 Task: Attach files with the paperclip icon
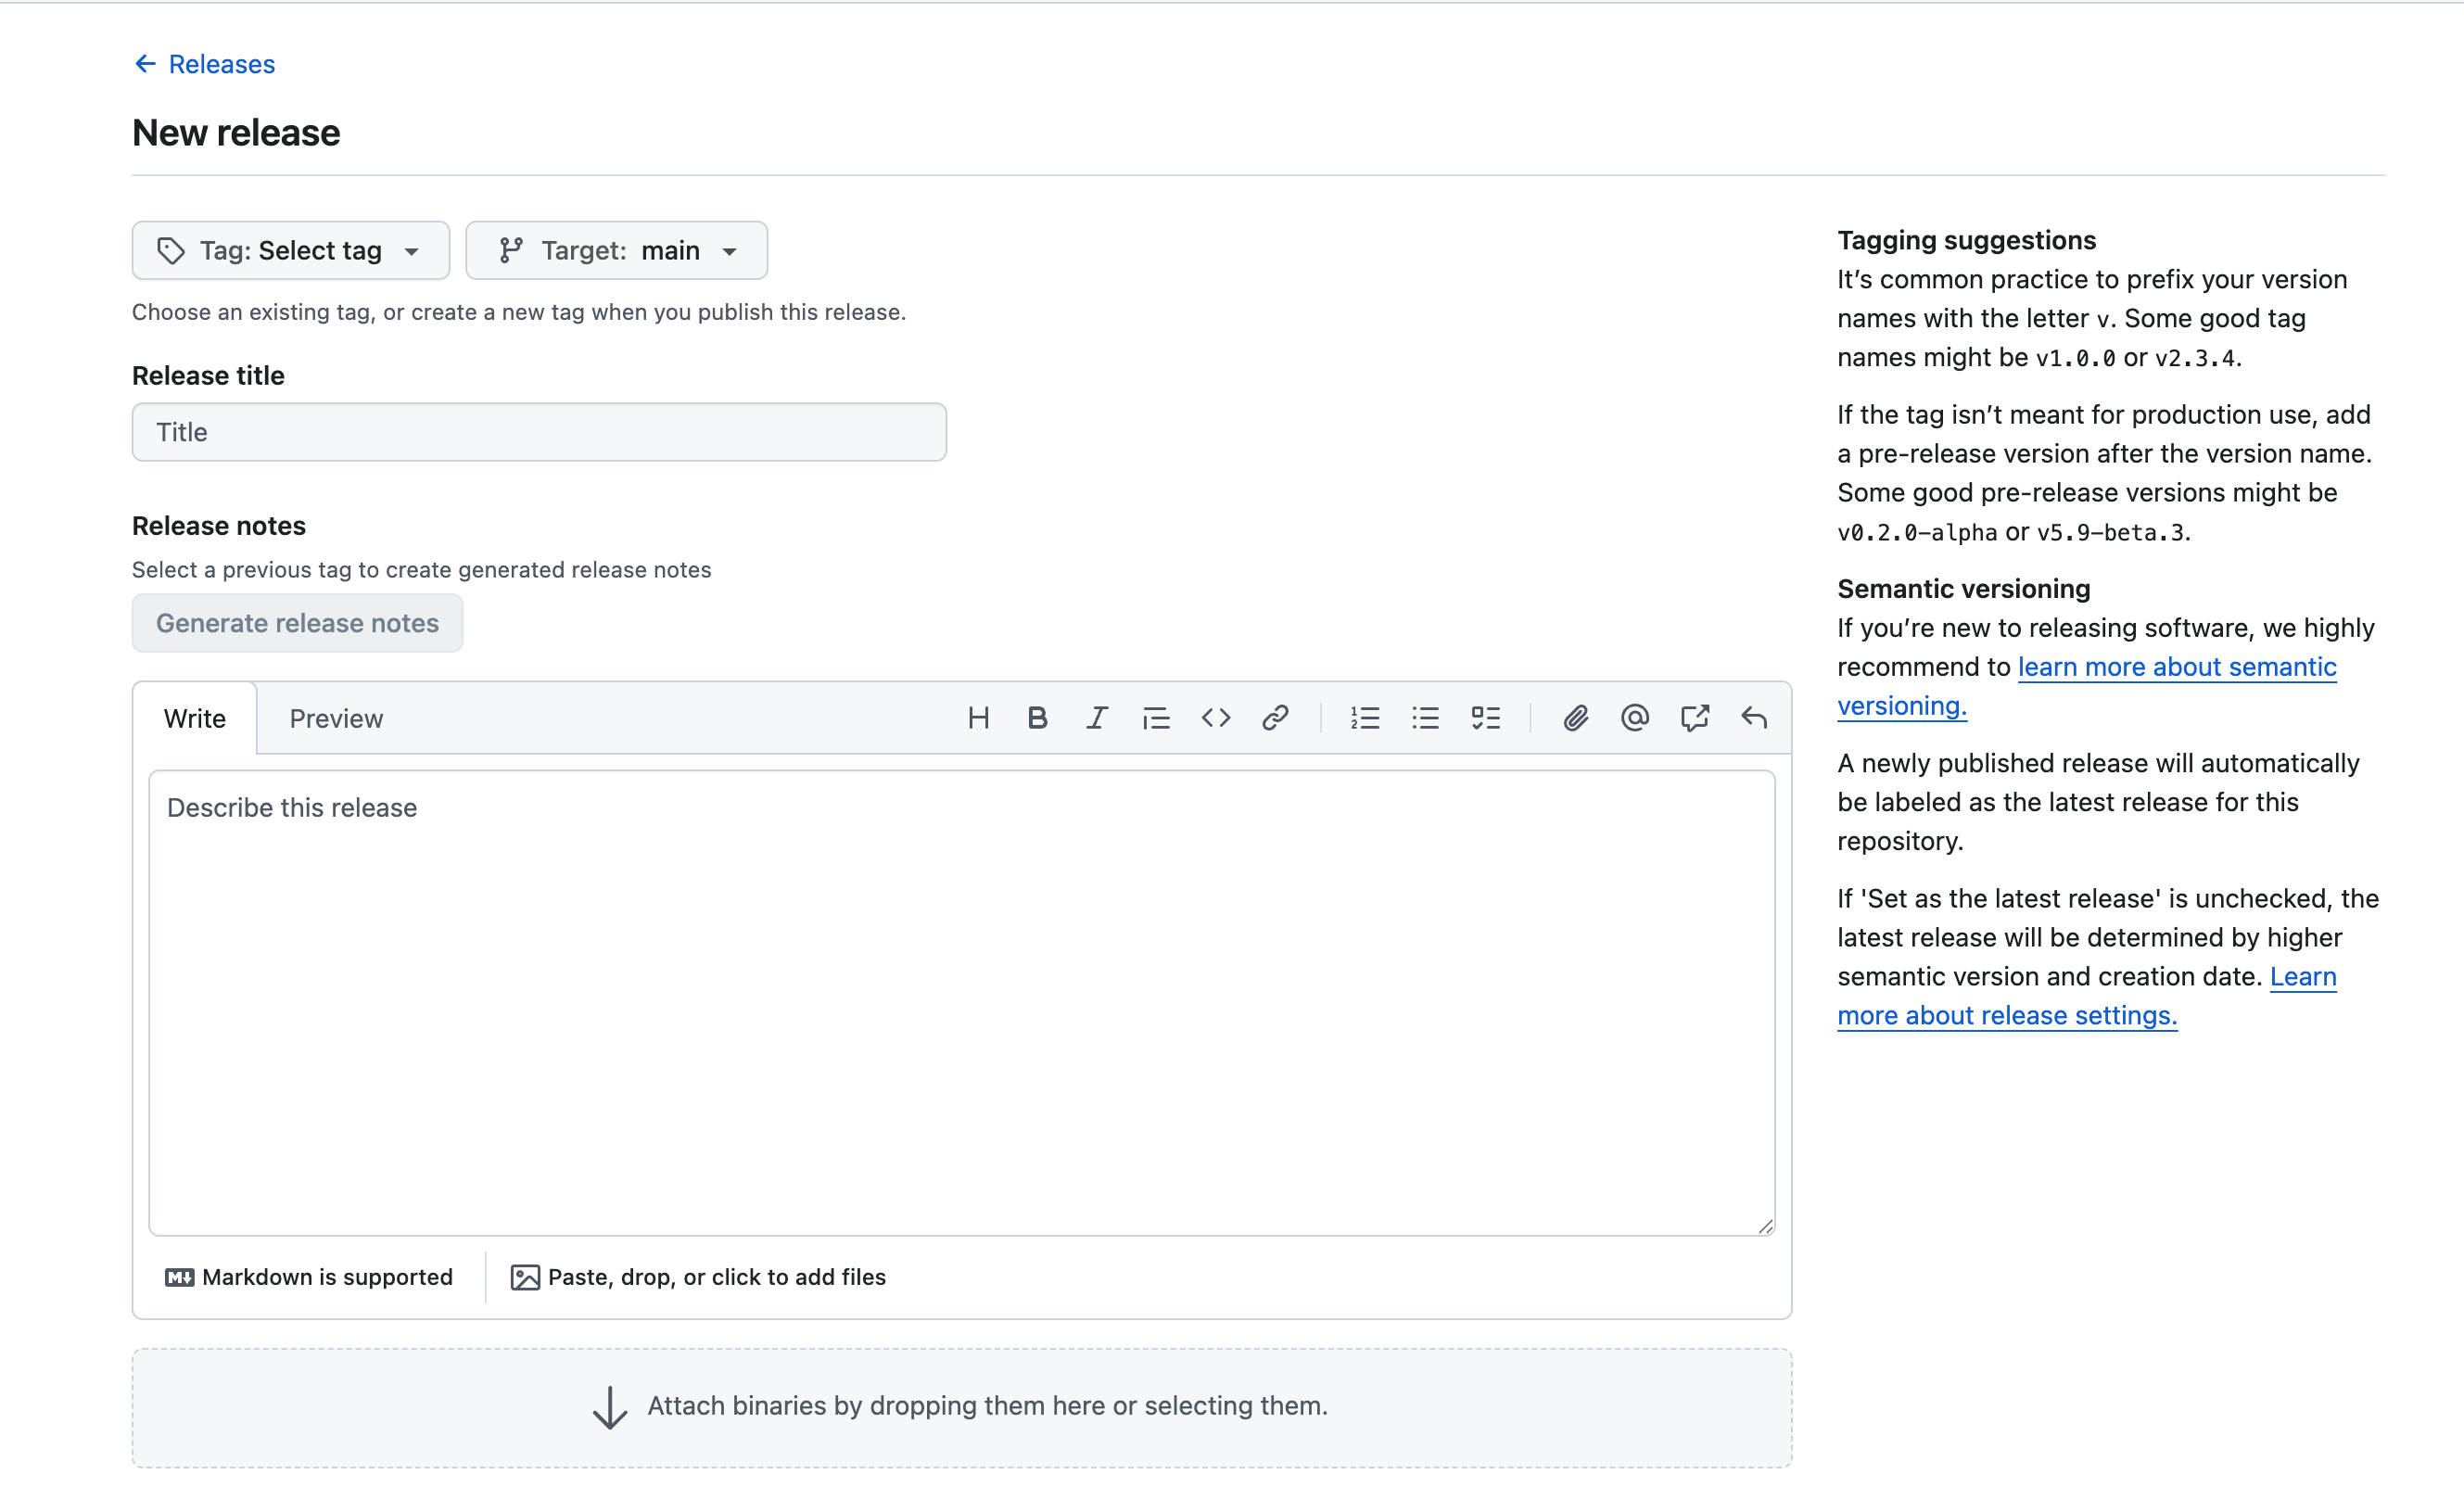(x=1575, y=718)
